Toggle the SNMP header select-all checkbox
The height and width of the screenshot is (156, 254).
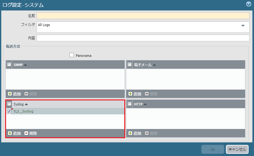click(x=9, y=64)
